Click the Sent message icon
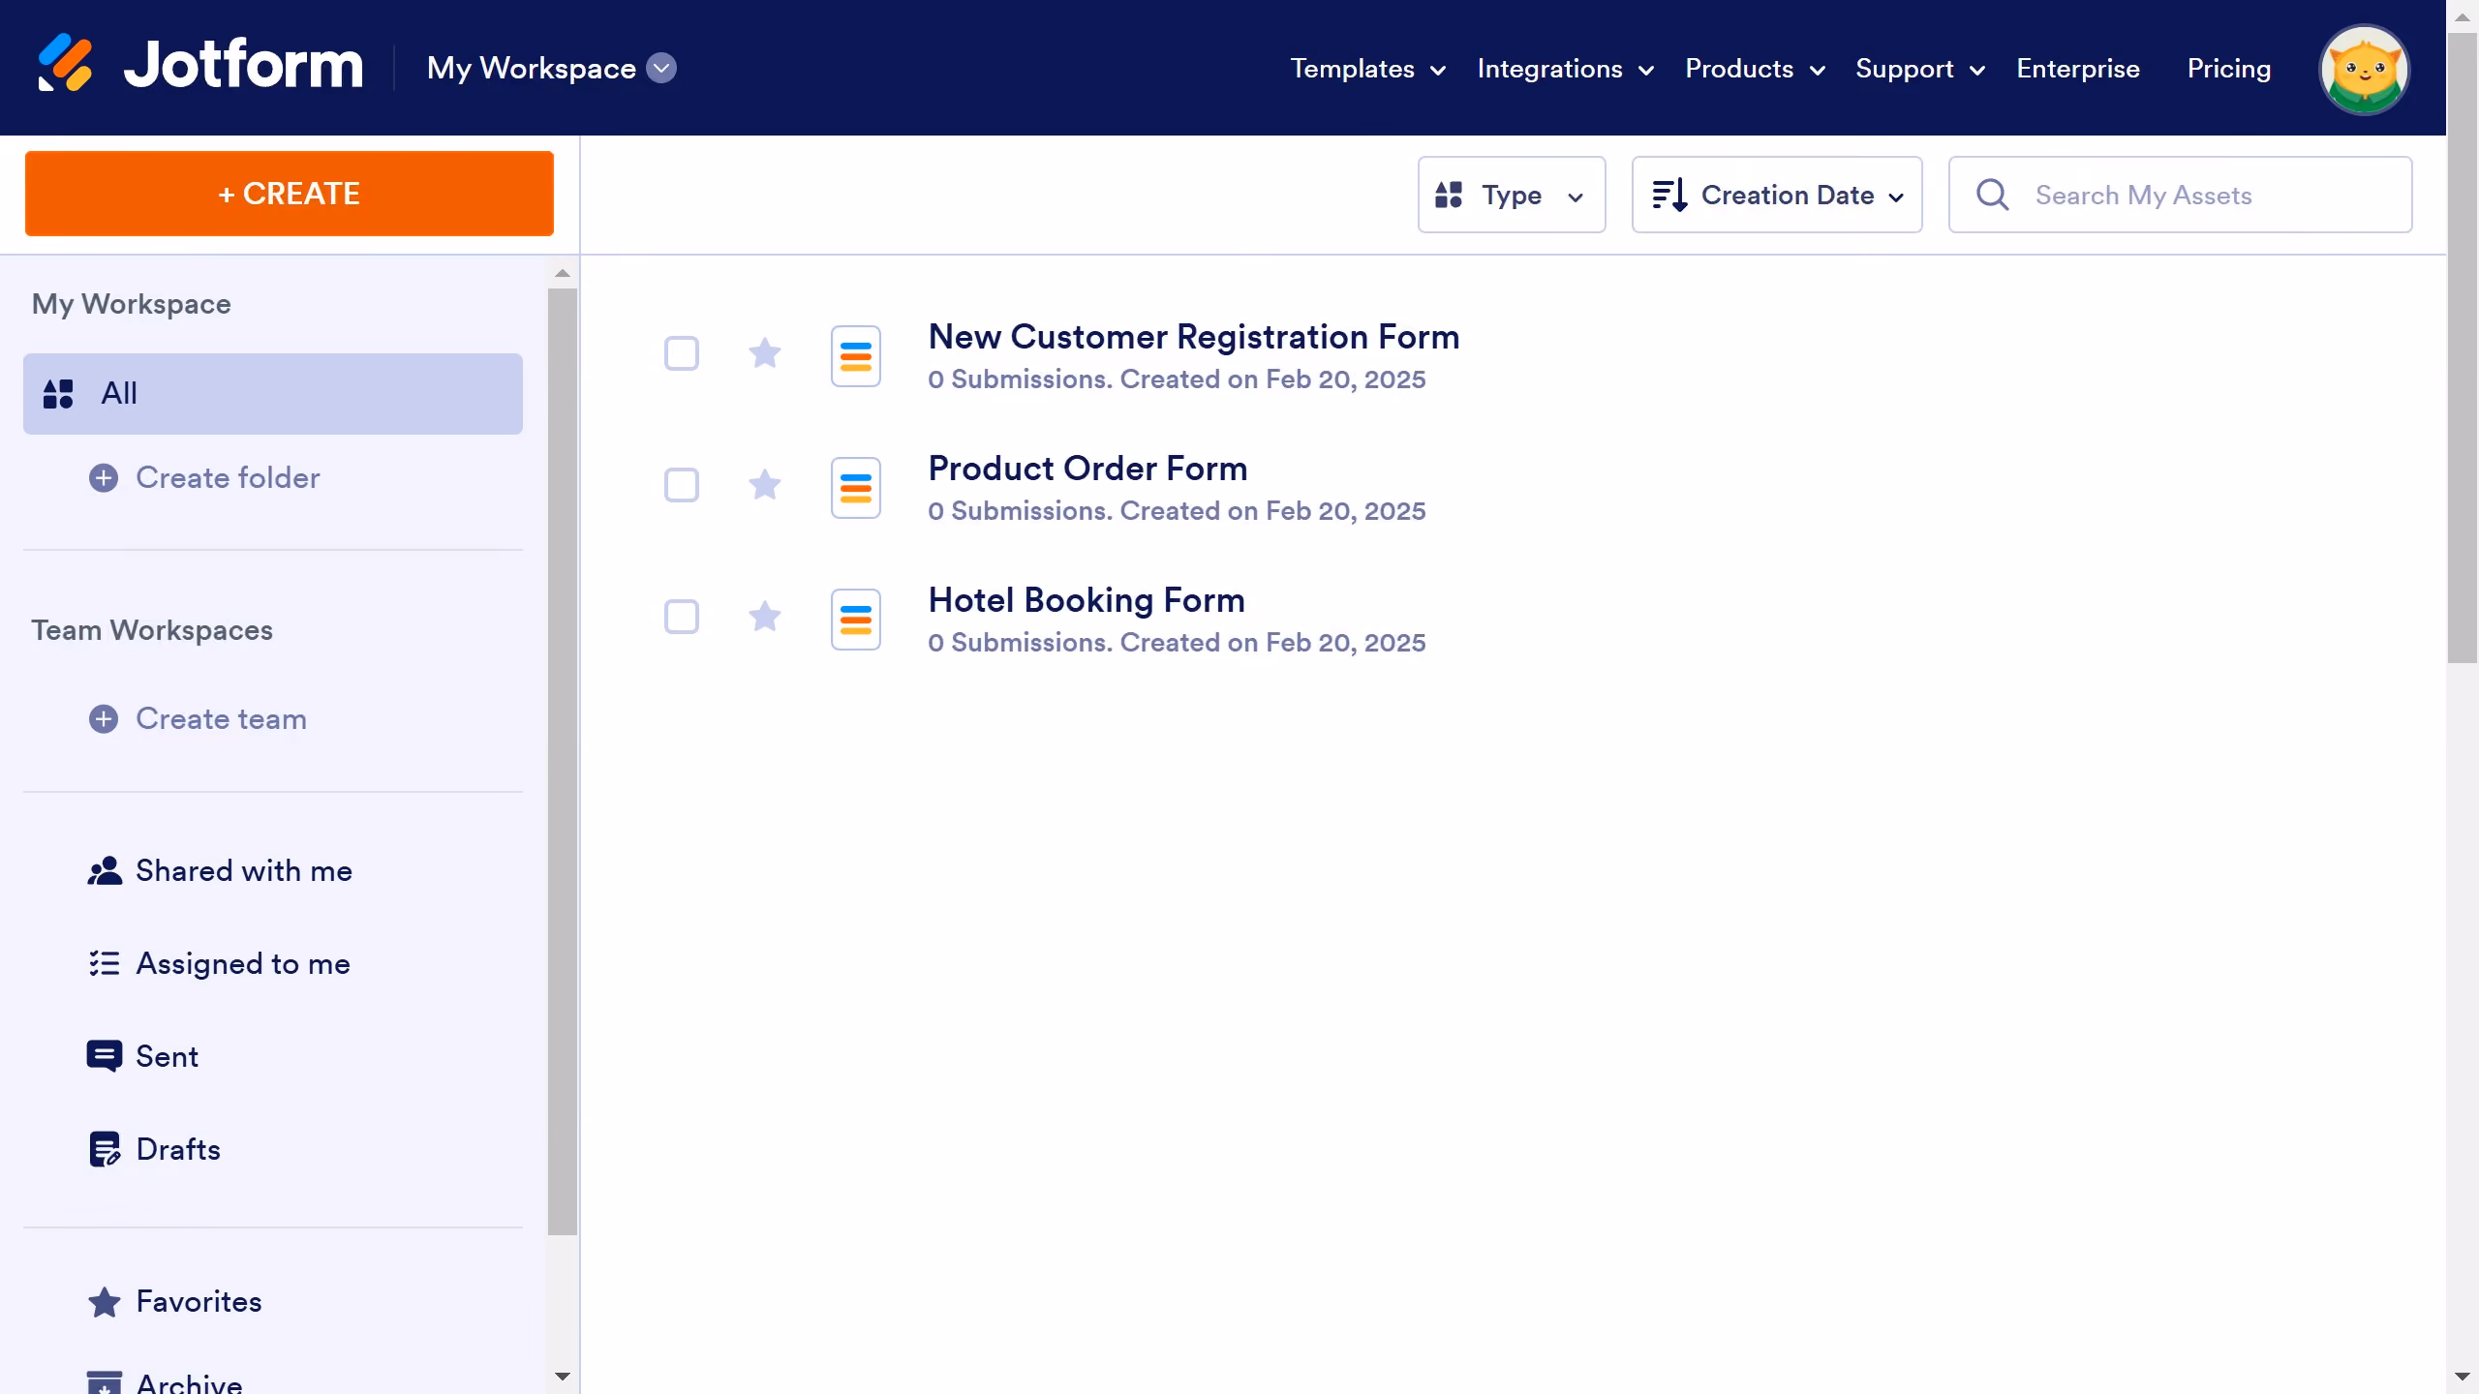 [105, 1056]
